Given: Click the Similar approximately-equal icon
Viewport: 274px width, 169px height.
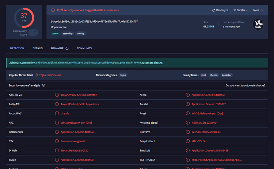Looking at the screenshot, I should 234,10.
